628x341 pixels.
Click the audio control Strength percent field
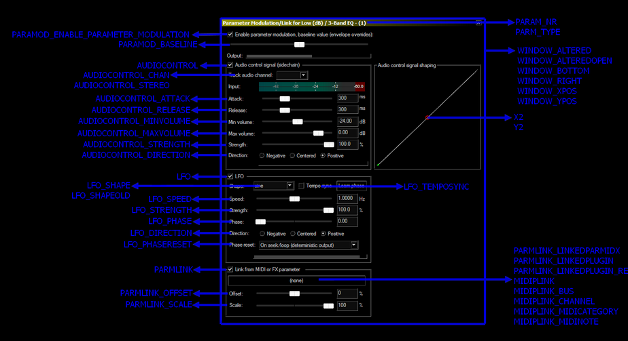coord(347,144)
